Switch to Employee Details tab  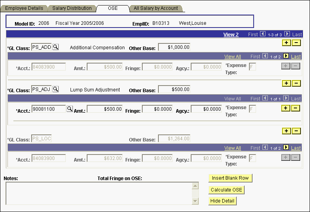click(x=24, y=8)
